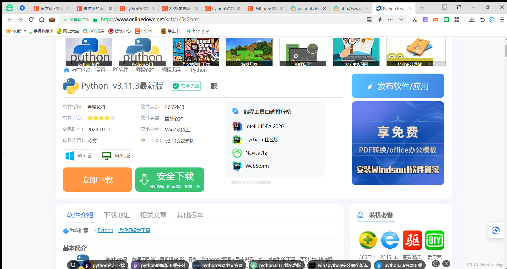Go to the browser home page
The height and width of the screenshot is (269, 507).
(x=42, y=20)
